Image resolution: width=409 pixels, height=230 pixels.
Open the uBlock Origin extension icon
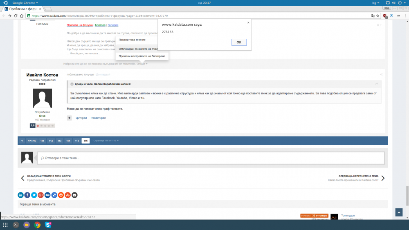pos(385,16)
